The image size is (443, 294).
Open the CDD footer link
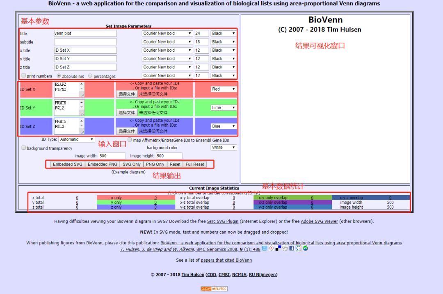click(212, 274)
